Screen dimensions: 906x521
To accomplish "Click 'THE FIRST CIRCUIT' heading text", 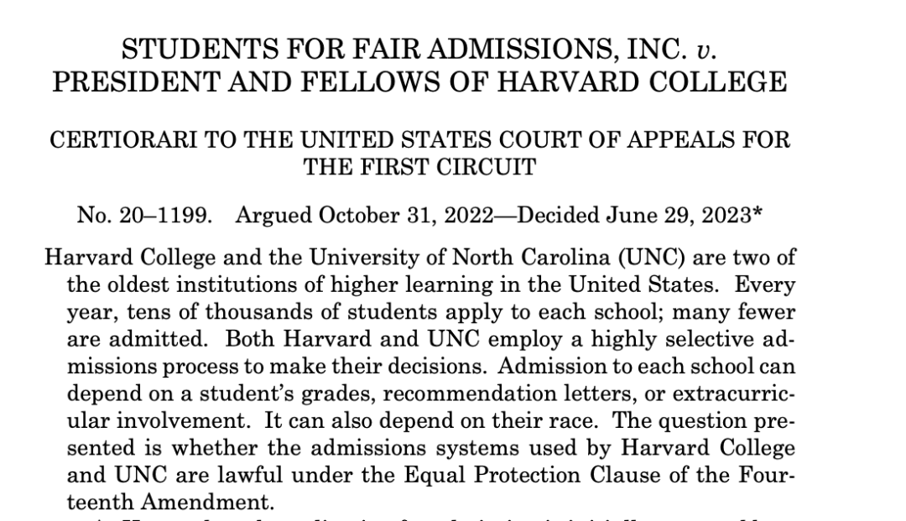I will coord(419,167).
